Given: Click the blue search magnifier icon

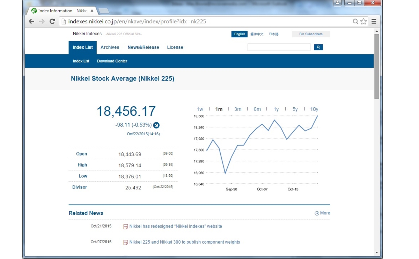Looking at the screenshot, I should point(318,47).
